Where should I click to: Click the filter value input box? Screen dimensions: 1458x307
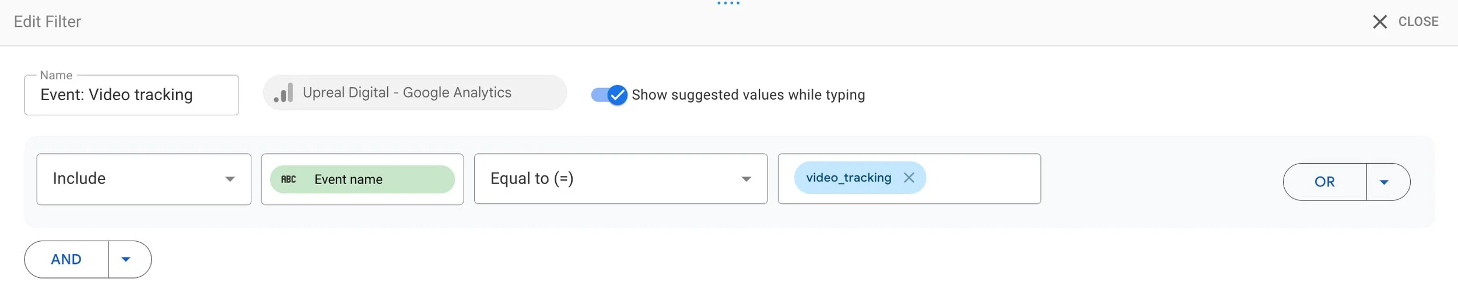[x=909, y=179]
